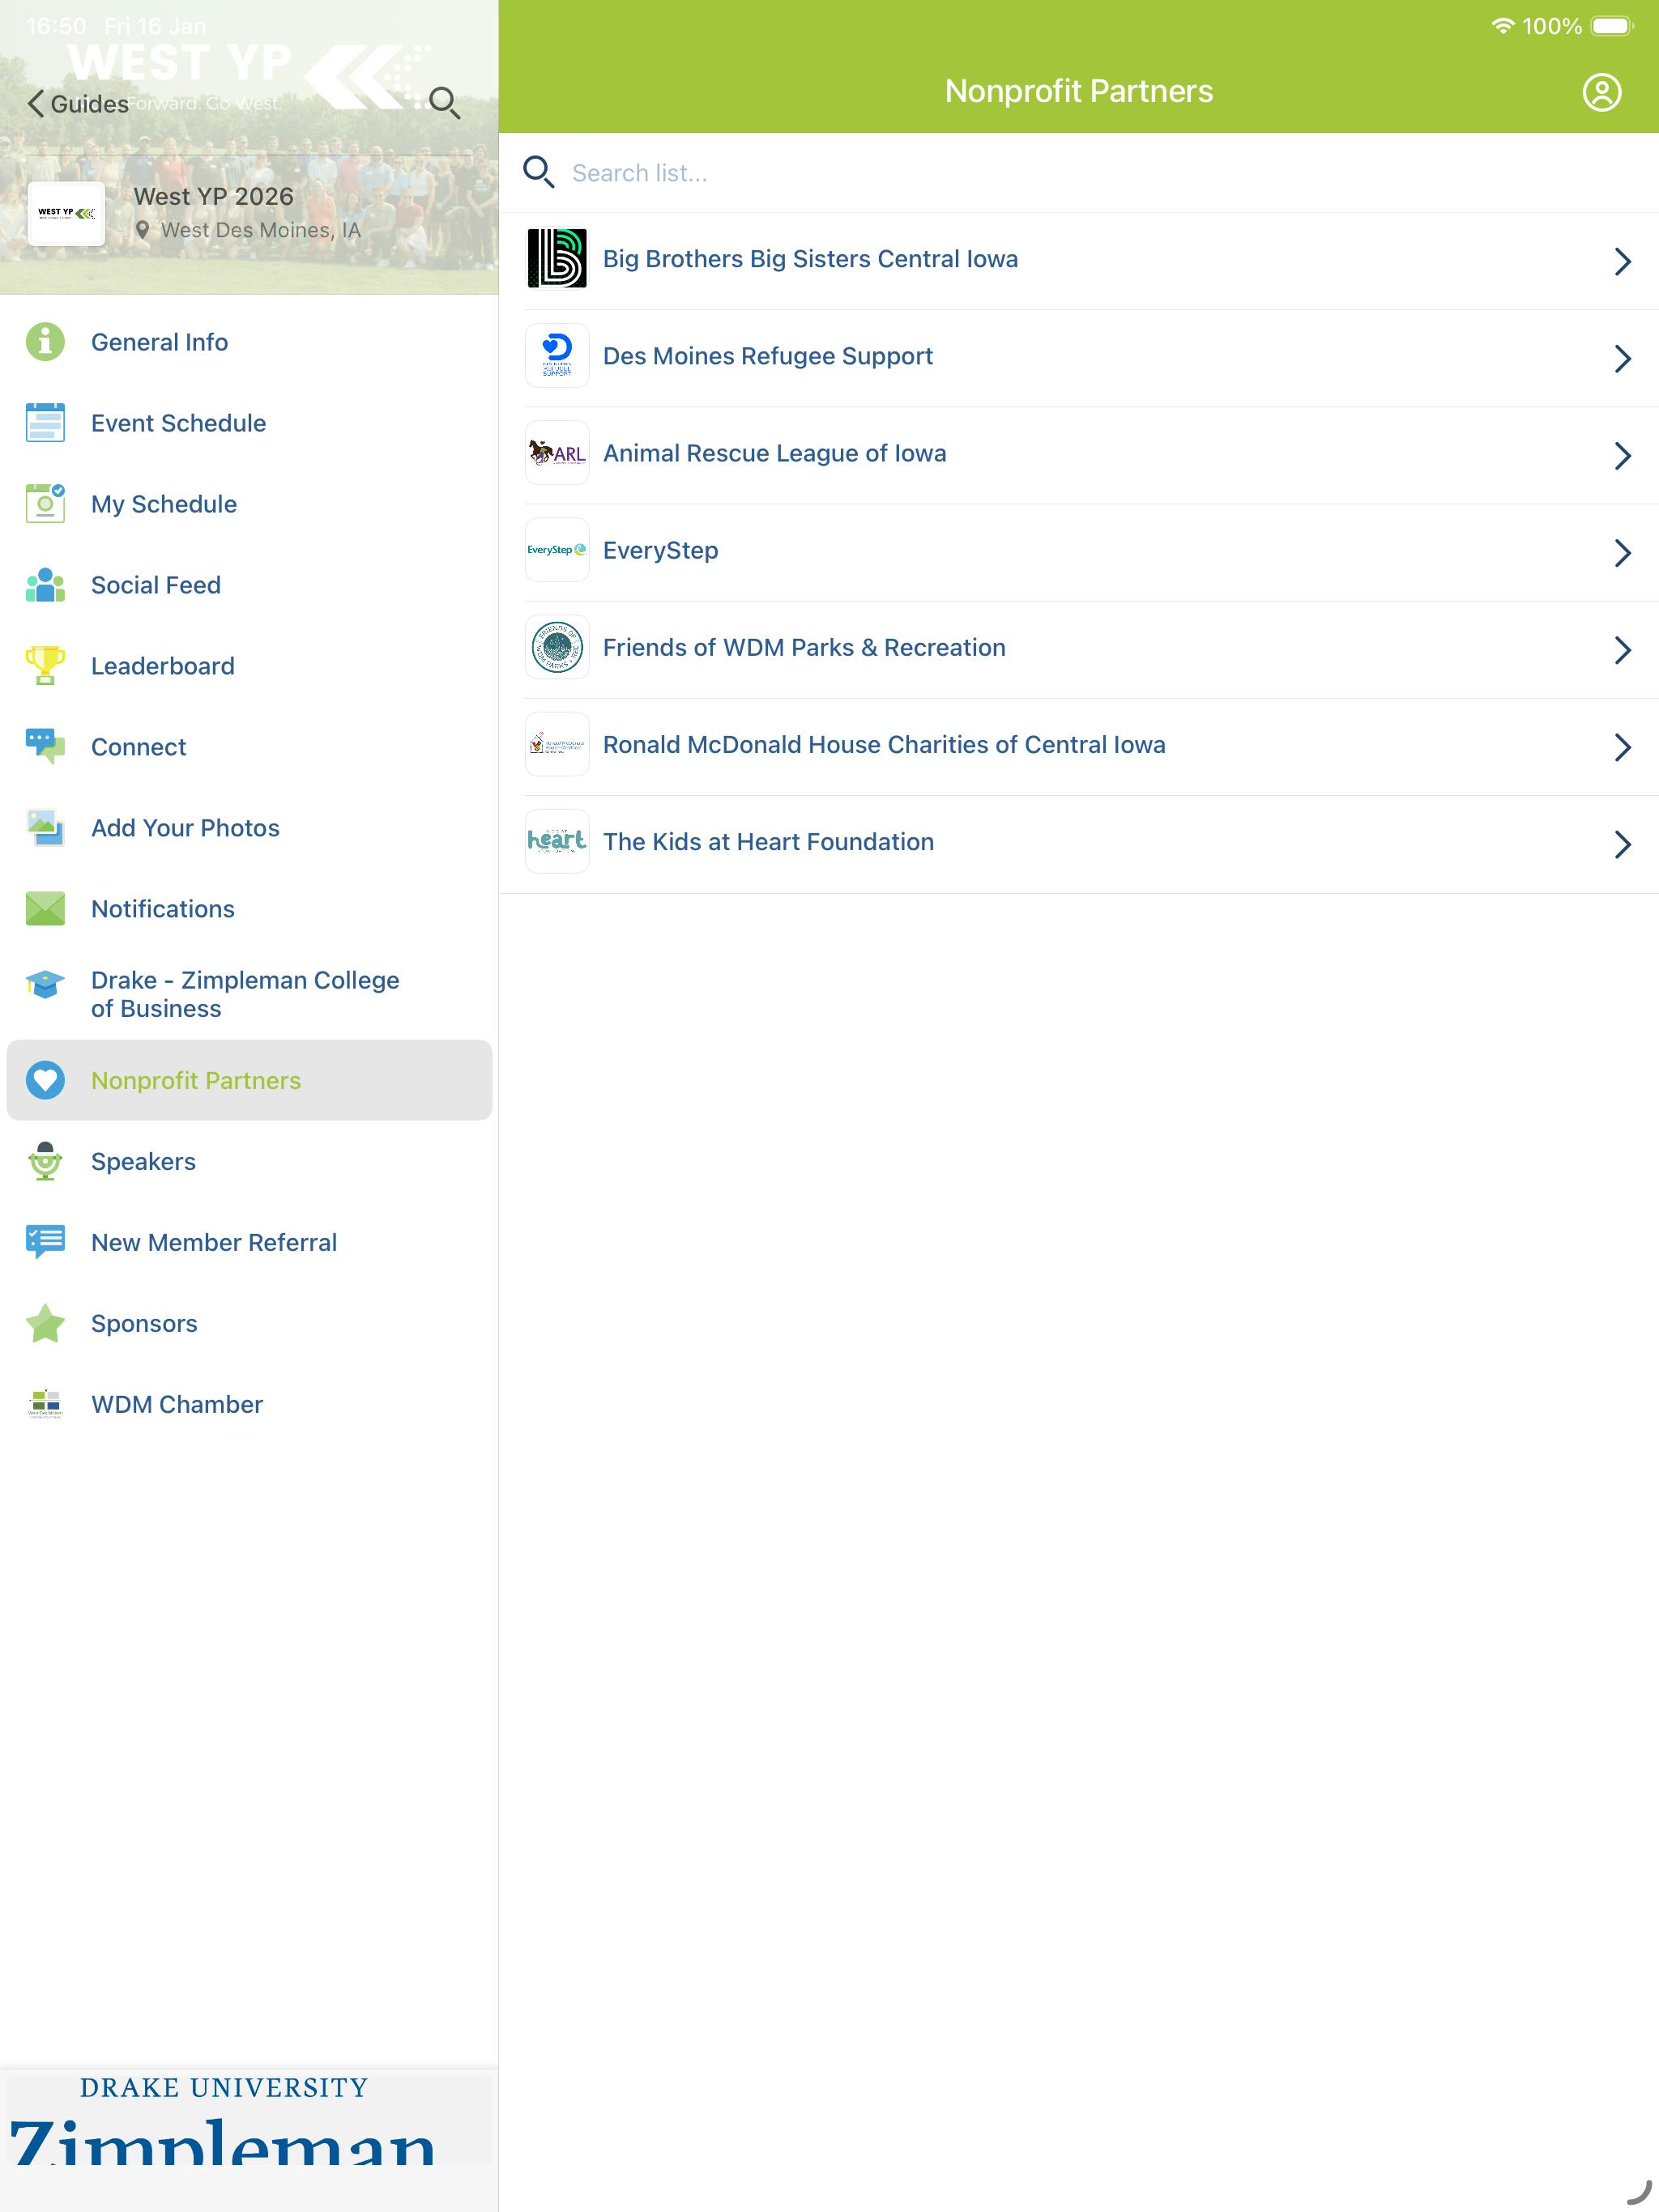The width and height of the screenshot is (1659, 2212).
Task: Open Leaderboard menu item
Action: 249,666
